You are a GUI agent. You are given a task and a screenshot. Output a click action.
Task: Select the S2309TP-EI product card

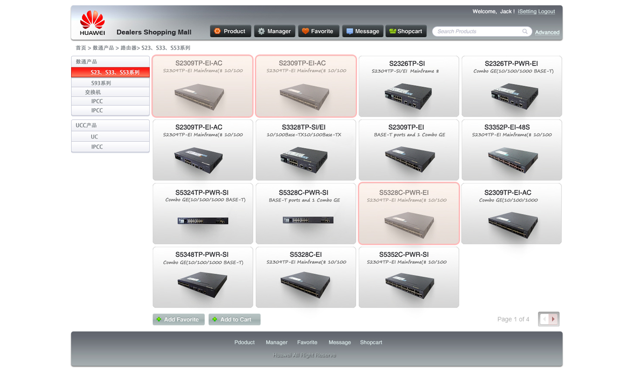click(409, 150)
